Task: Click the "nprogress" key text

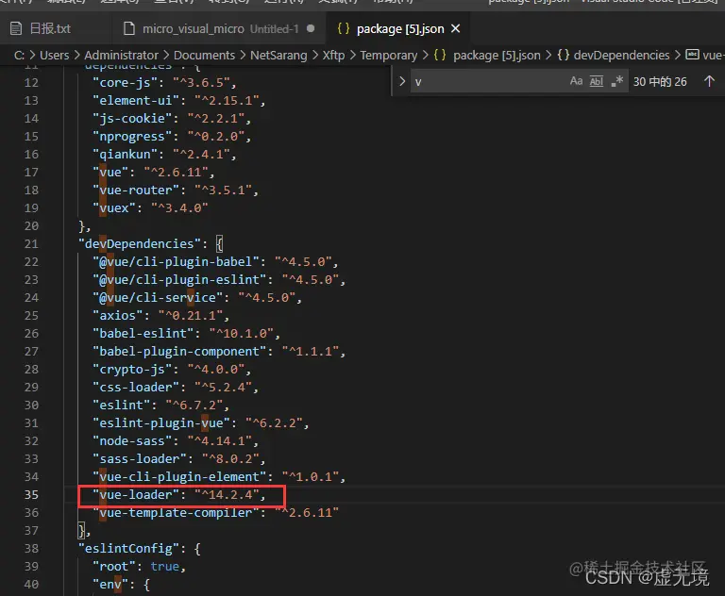Action: pyautogui.click(x=132, y=137)
